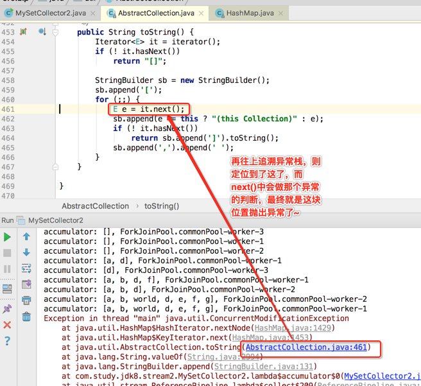Image resolution: width=421 pixels, height=386 pixels.
Task: Rerun MySetCollector2 with green play button
Action: point(7,237)
